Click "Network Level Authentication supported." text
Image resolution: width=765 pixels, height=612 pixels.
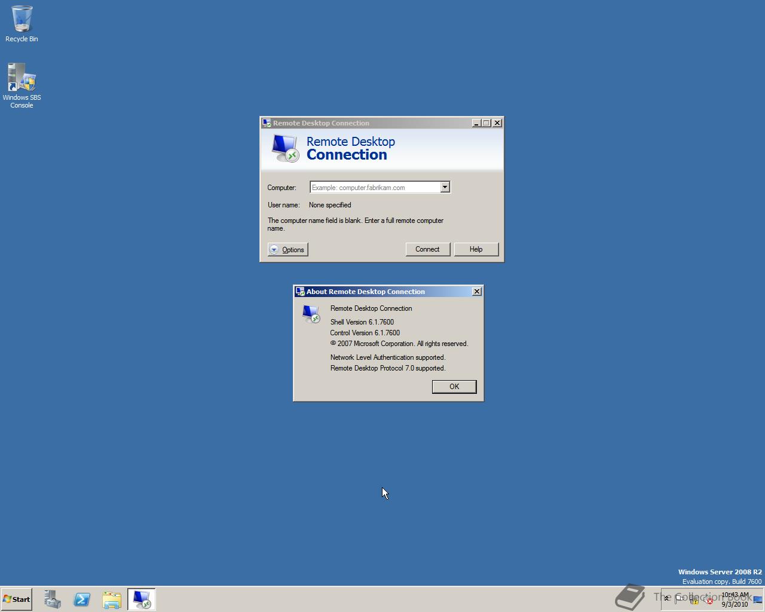coord(388,357)
